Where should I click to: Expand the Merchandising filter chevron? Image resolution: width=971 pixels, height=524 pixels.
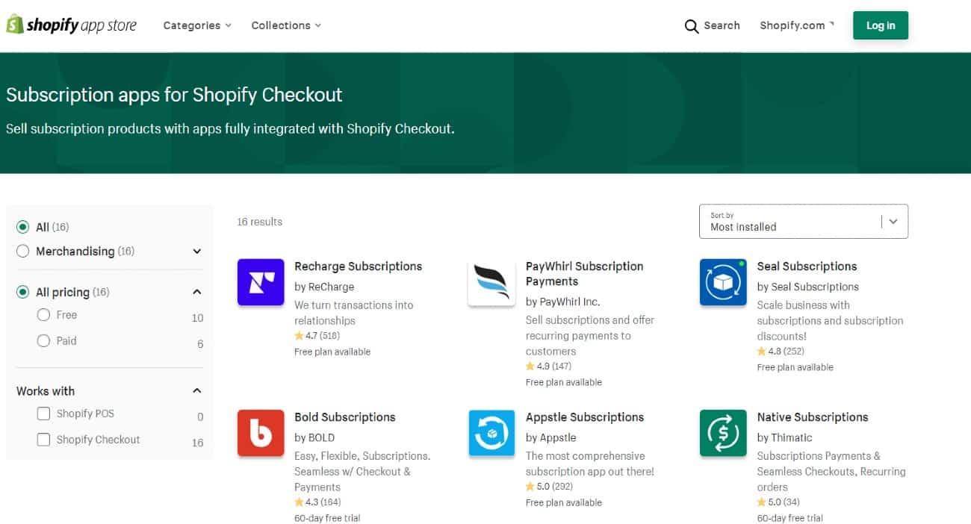197,252
